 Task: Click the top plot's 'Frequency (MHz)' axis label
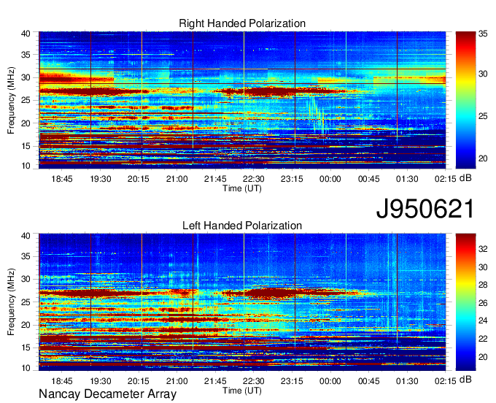pos(12,100)
